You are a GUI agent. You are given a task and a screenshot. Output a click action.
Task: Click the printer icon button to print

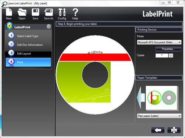click(x=174, y=130)
